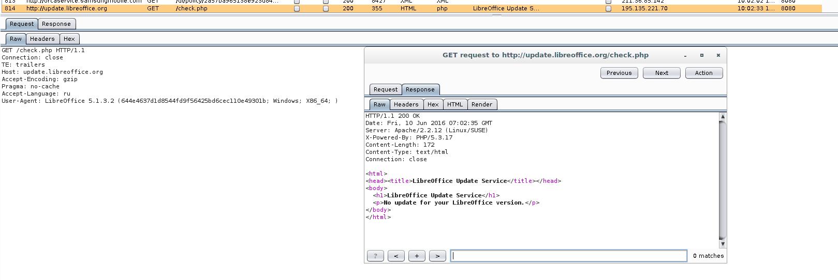Switch to Render tab in popup
Viewport: 838px width, 280px height.
pos(481,104)
